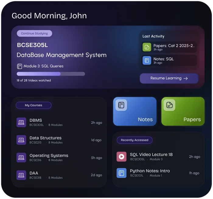Open the Operating Systems course title

[x=49, y=156]
